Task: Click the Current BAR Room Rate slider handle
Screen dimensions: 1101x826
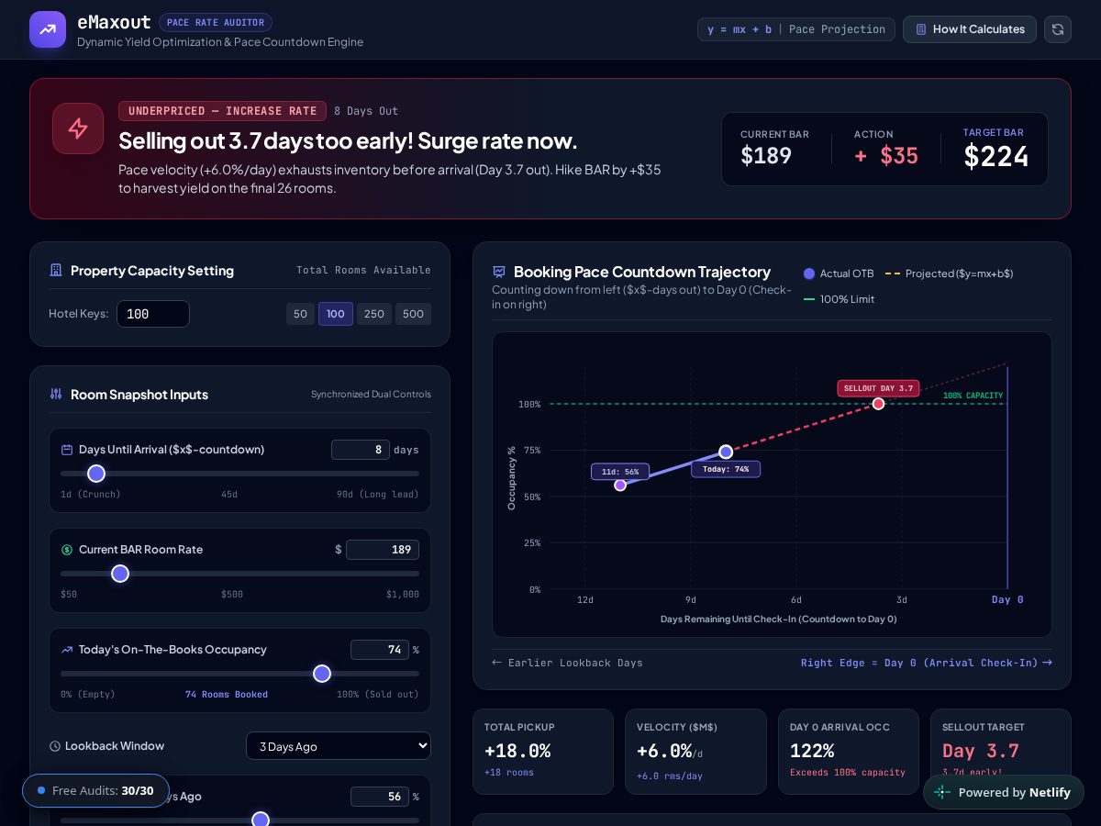Action: click(x=120, y=574)
